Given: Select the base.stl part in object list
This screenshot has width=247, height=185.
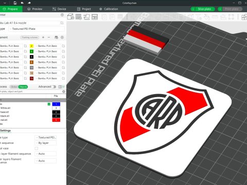Looking at the screenshot, I should [x=5, y=112].
